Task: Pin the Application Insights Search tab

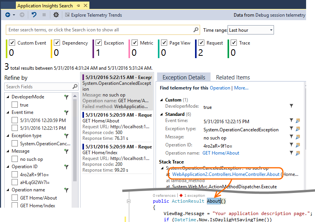Action: pyautogui.click(x=78, y=6)
